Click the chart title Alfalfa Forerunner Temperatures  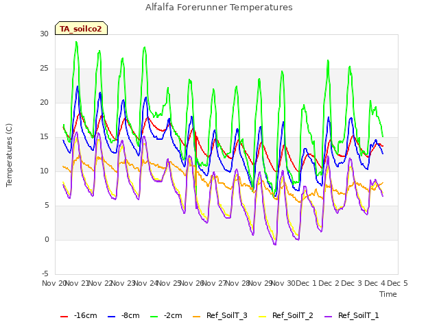(219, 8)
